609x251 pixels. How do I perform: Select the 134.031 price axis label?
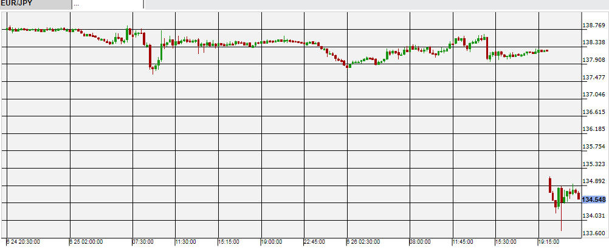pyautogui.click(x=593, y=216)
